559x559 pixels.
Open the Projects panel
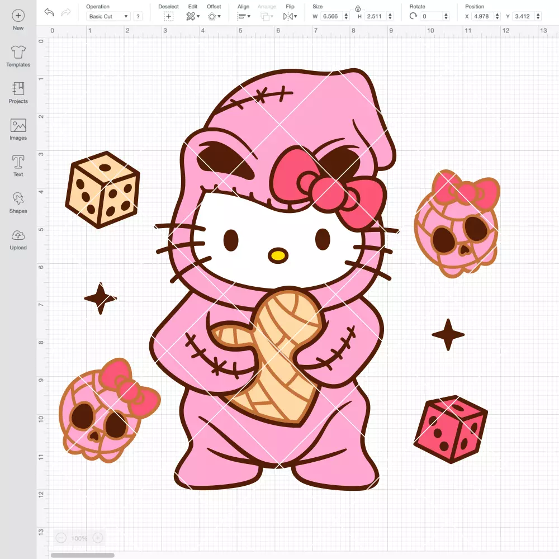[x=18, y=93]
